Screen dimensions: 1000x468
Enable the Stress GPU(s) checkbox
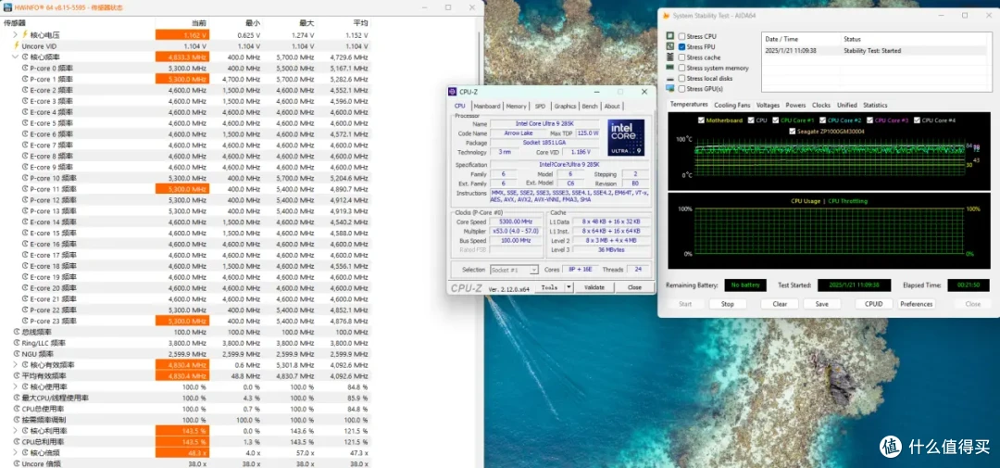coord(682,89)
